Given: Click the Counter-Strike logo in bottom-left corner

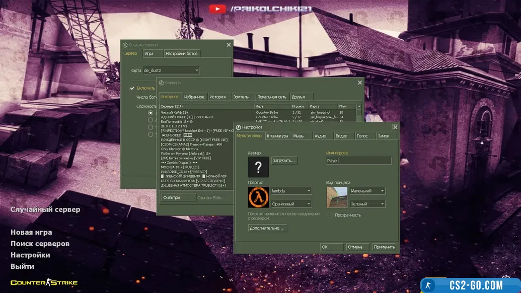Looking at the screenshot, I should [44, 282].
